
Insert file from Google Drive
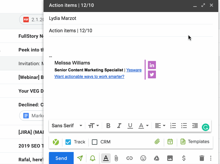(x=156, y=158)
